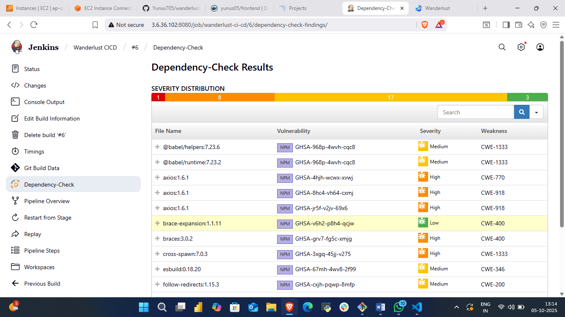Click the user account icon

tap(540, 47)
